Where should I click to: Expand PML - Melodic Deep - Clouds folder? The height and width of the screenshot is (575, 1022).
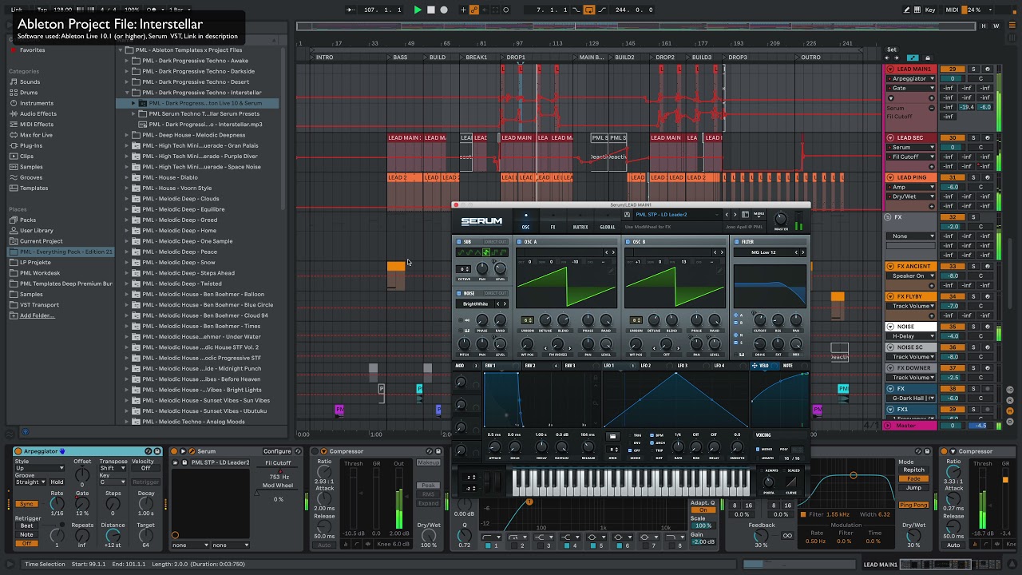[x=127, y=199]
